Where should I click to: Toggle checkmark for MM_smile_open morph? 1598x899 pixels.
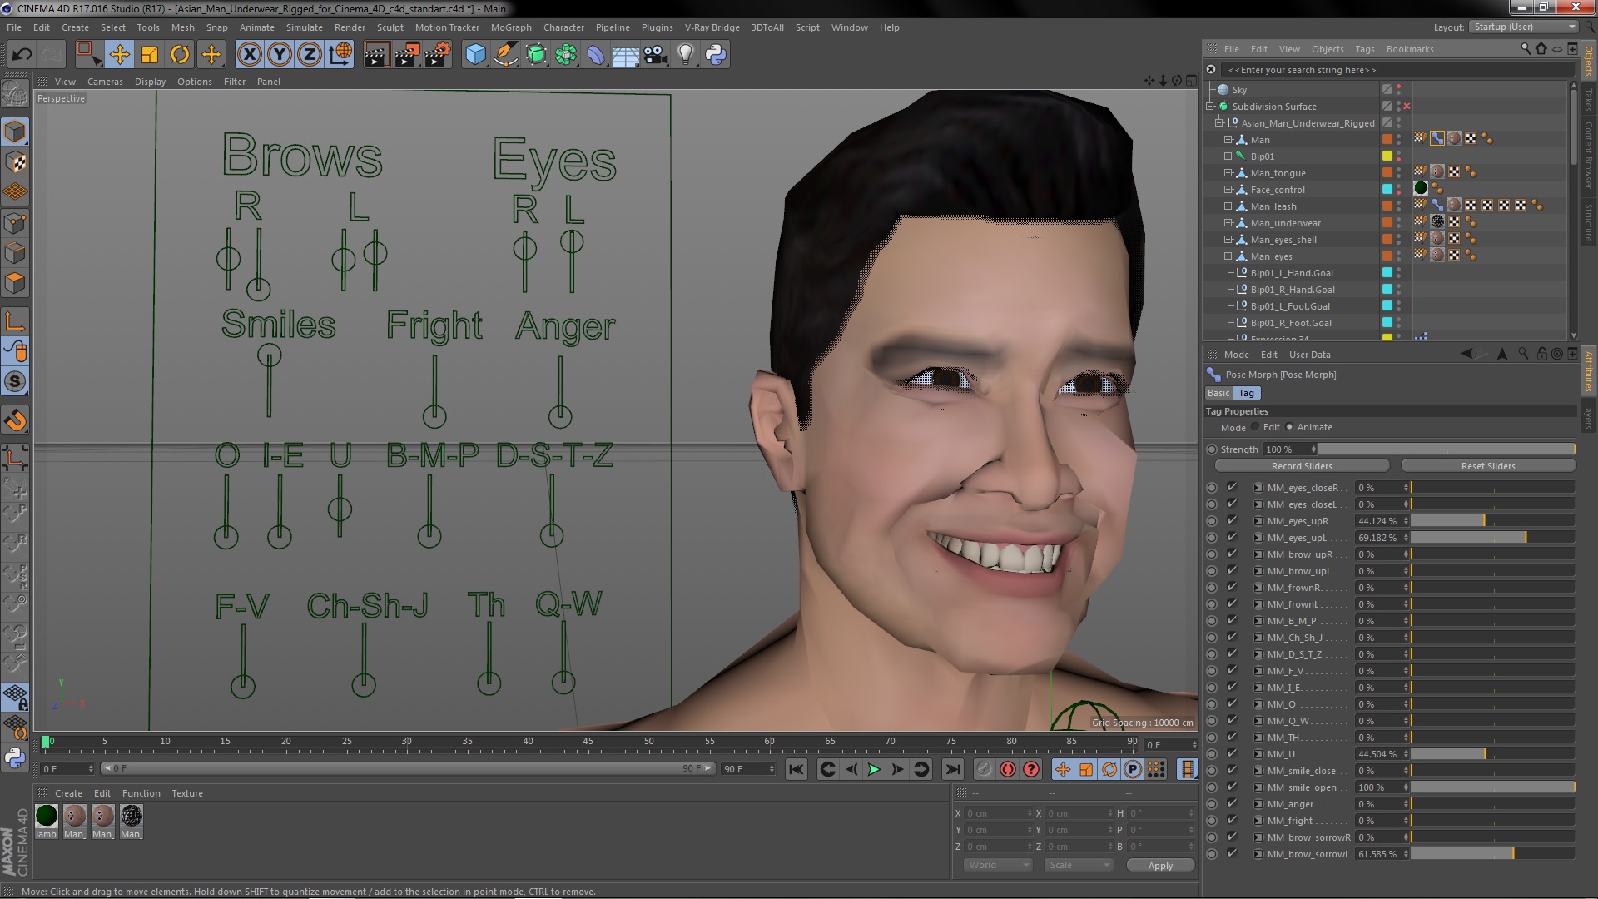point(1232,787)
